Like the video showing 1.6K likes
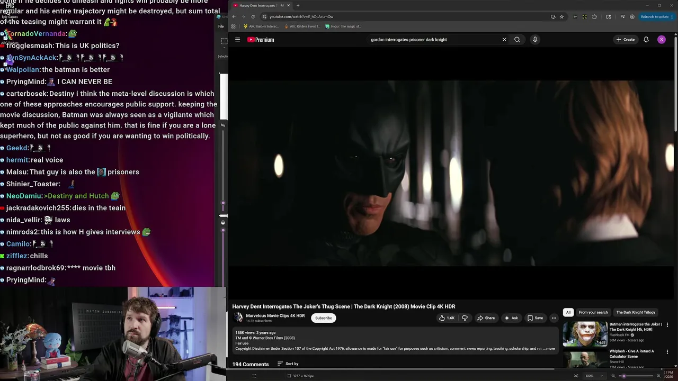The width and height of the screenshot is (678, 381). (447, 318)
